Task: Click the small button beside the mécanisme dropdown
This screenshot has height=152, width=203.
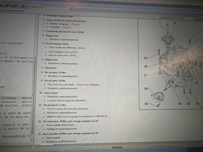Action: (200, 18)
